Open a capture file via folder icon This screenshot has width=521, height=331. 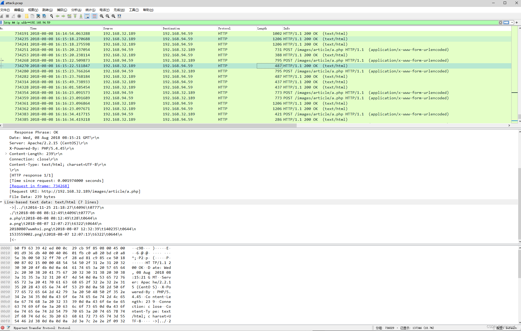pos(27,16)
